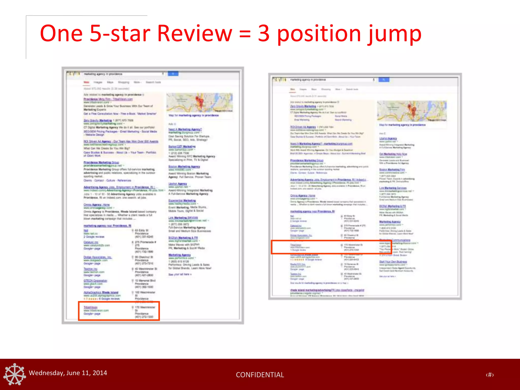Select the Shopping tab in left screenshot
This screenshot has height=390, width=520.
coord(124,82)
